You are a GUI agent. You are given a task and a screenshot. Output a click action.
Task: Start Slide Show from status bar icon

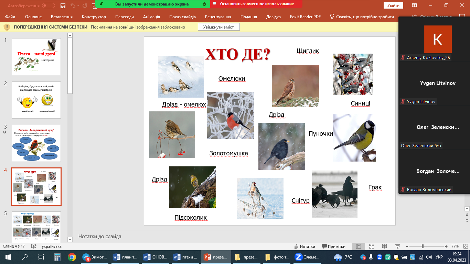397,246
